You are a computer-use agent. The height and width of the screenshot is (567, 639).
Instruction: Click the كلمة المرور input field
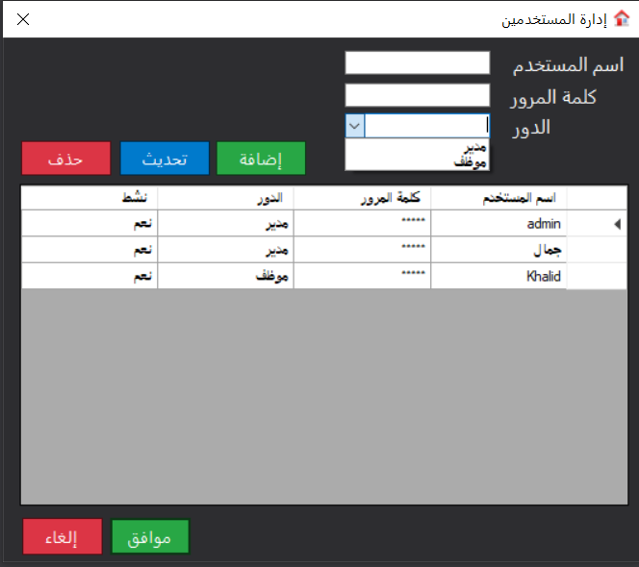[418, 95]
